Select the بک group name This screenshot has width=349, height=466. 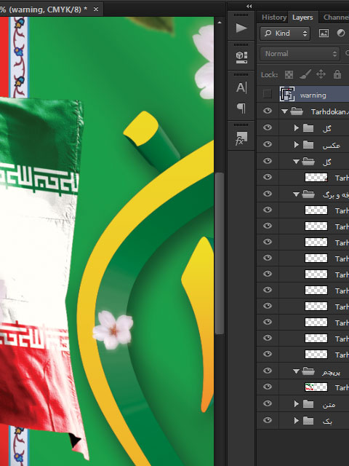pyautogui.click(x=327, y=421)
